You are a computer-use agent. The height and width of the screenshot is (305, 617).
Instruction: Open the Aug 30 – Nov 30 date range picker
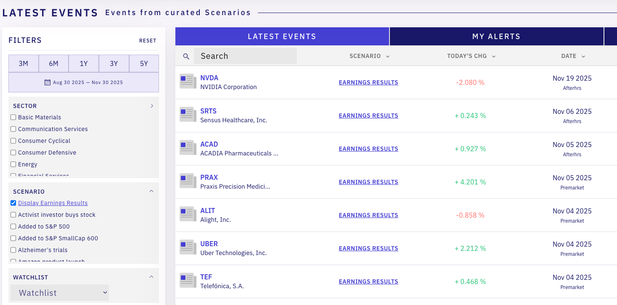point(84,82)
